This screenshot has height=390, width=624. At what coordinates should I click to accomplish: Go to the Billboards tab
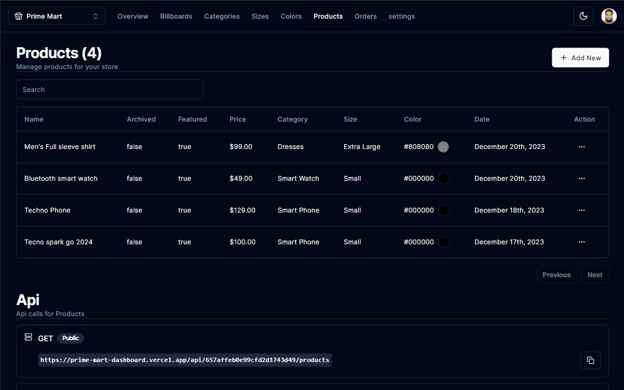(176, 16)
